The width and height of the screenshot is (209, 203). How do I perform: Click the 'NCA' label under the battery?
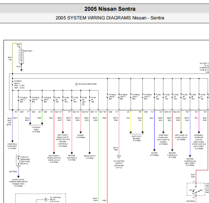[x=18, y=67]
